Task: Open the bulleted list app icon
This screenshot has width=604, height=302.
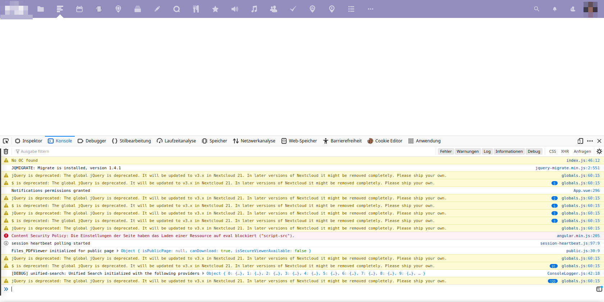Action: point(351,9)
